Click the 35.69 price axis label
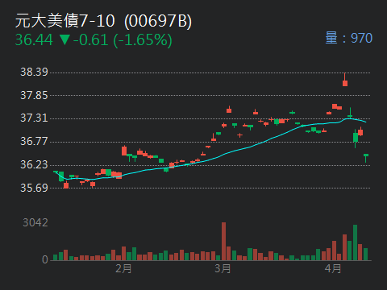Viewport: 387px width, 290px height. click(x=34, y=188)
